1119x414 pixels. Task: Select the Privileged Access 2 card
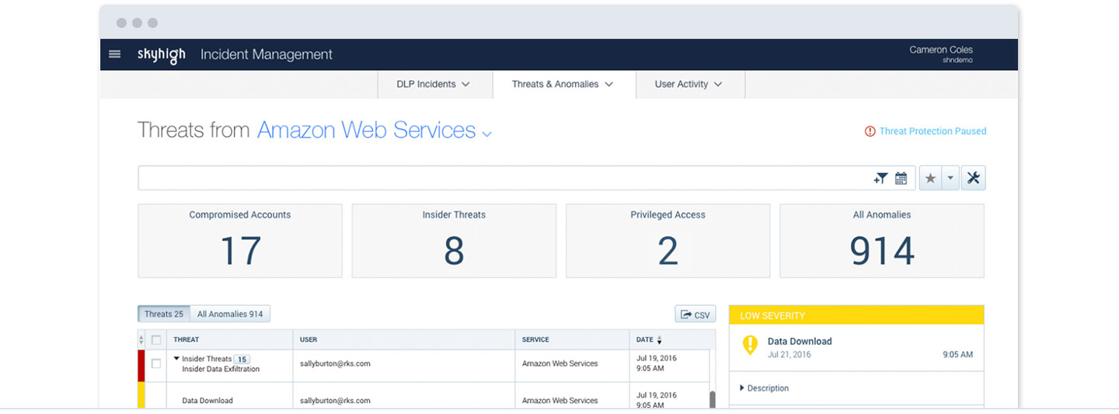click(668, 241)
